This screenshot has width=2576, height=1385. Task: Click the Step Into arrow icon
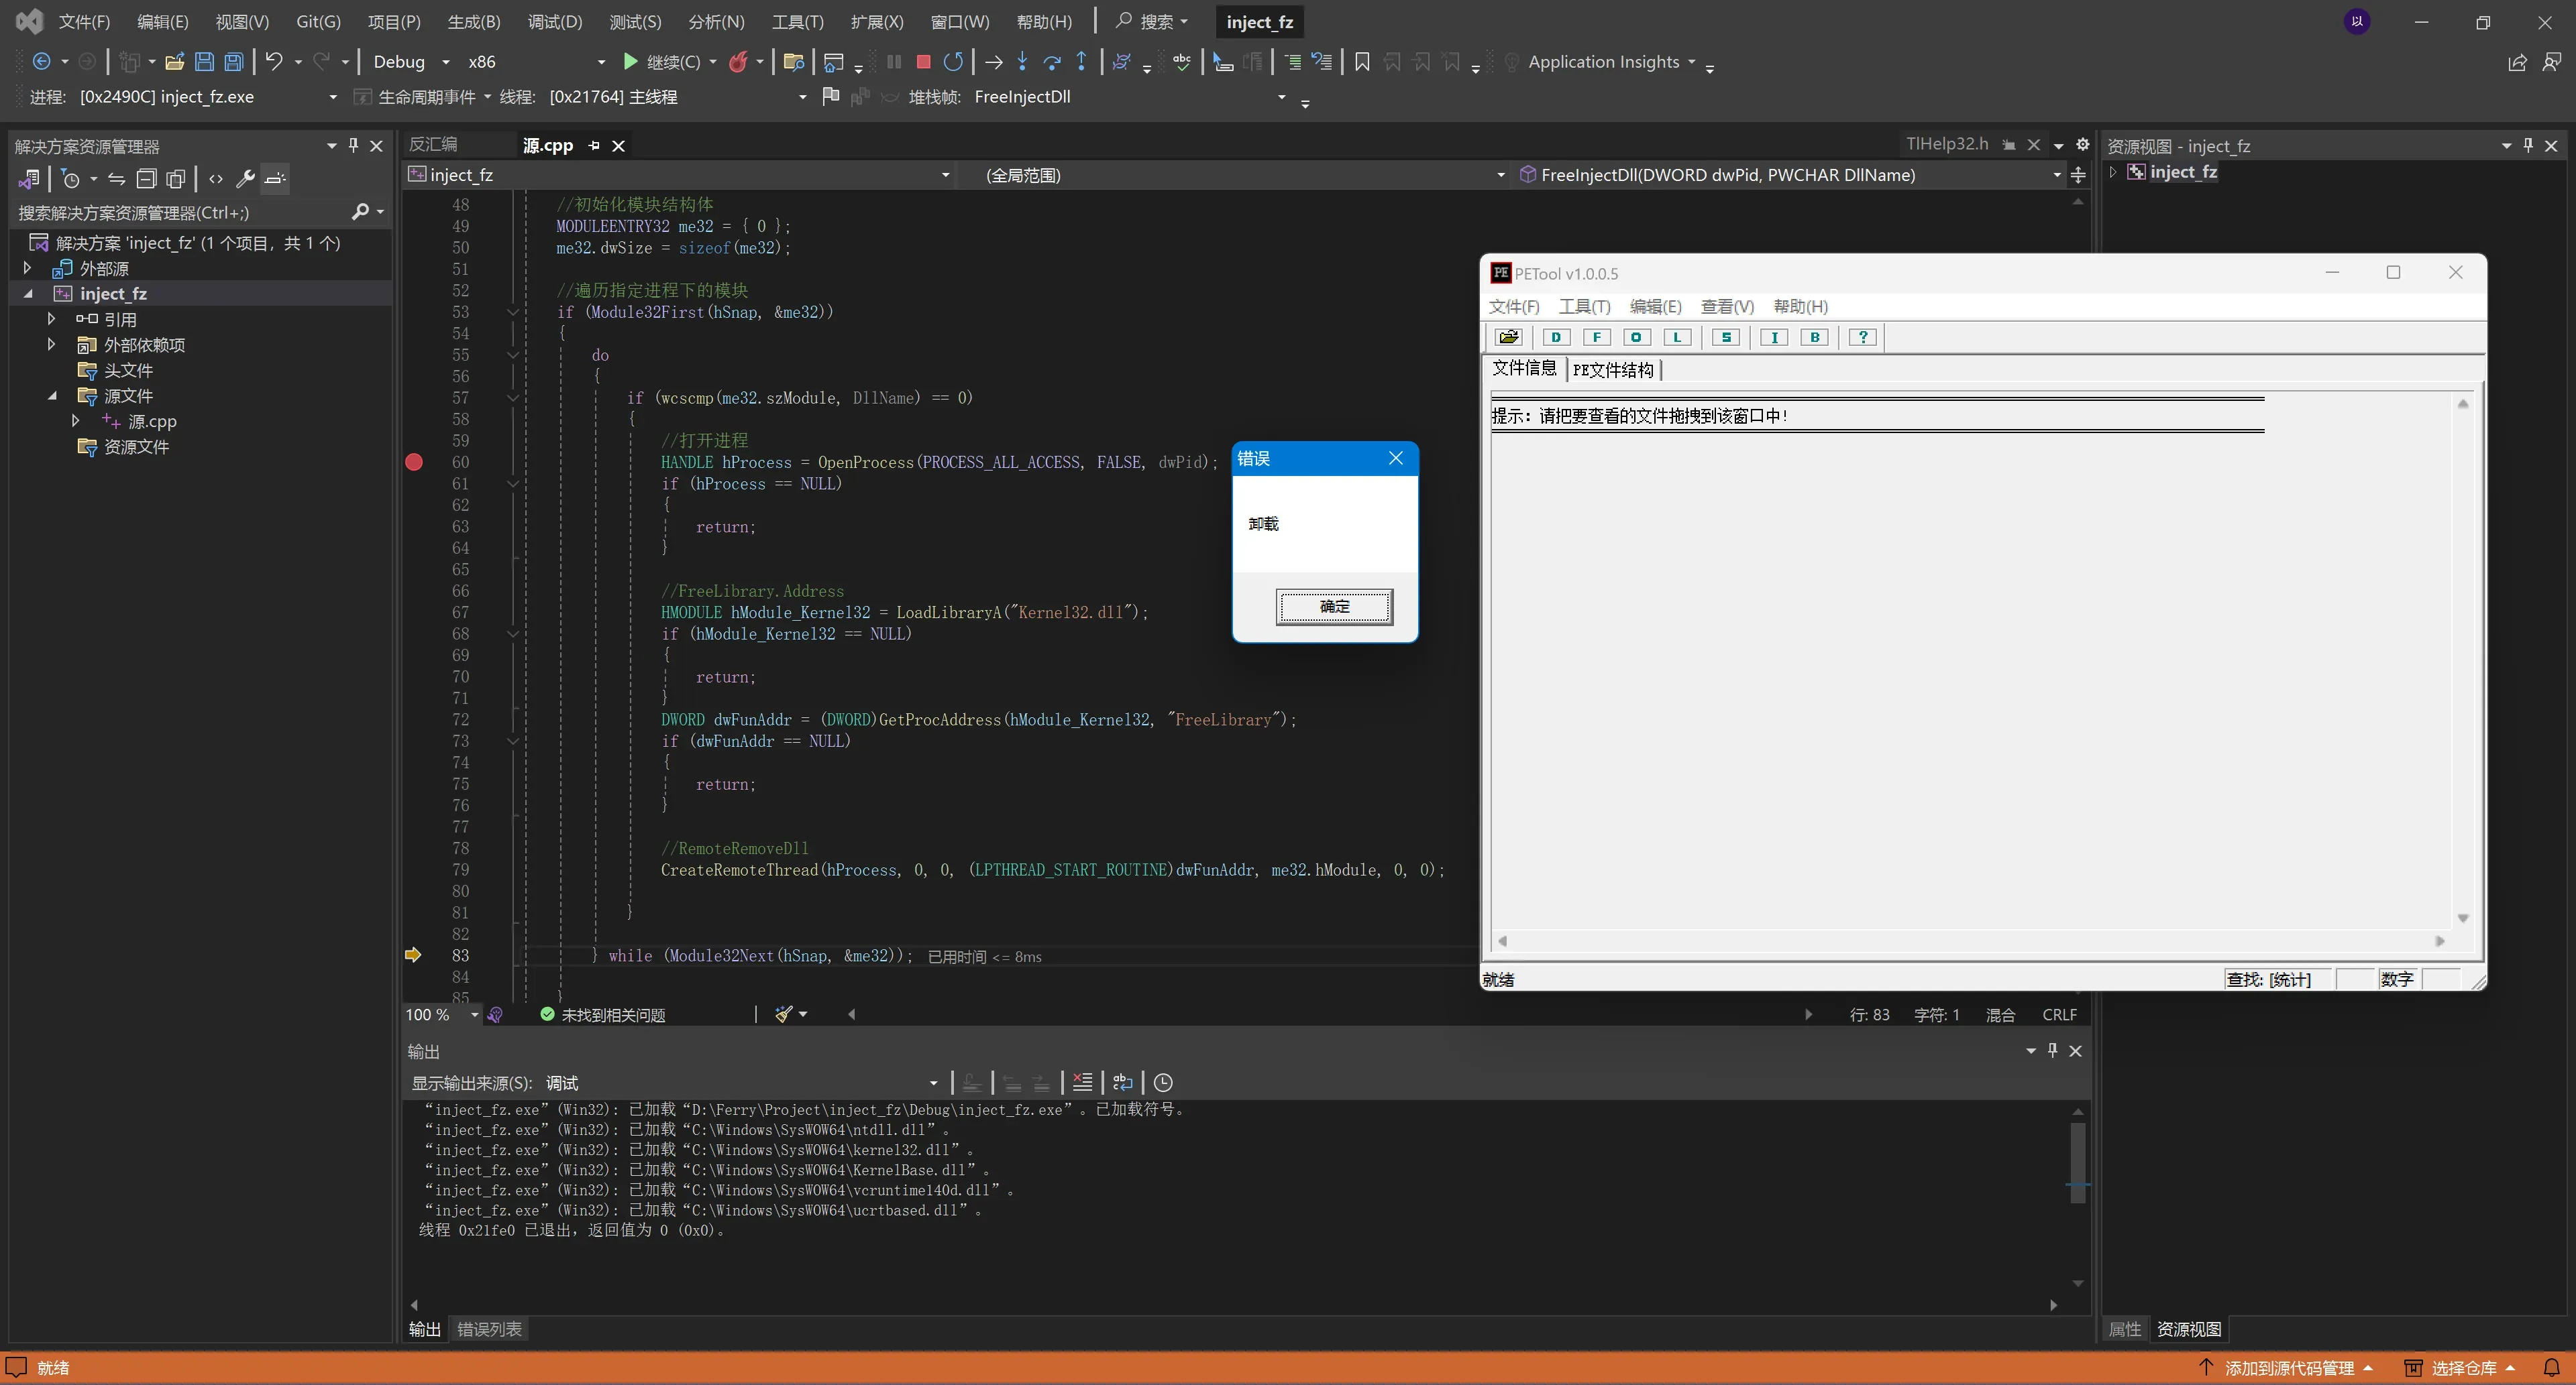[x=1022, y=62]
